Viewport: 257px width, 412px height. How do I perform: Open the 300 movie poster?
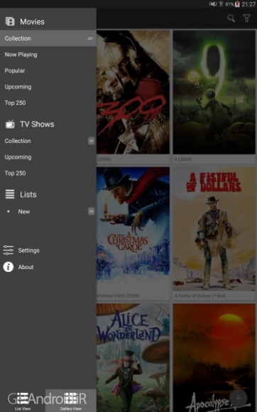tap(133, 92)
